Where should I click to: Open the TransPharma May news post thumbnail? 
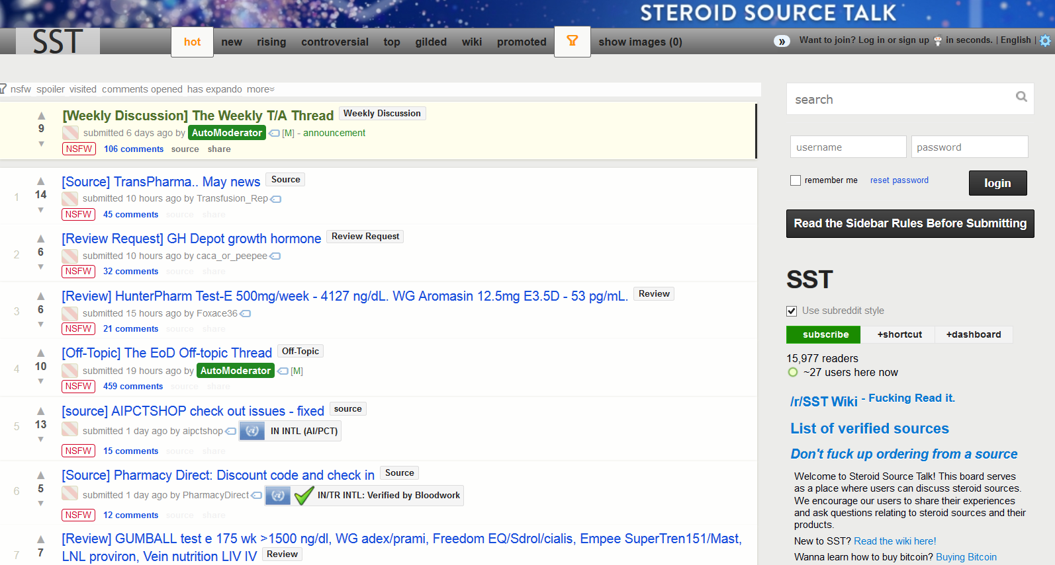(x=69, y=199)
